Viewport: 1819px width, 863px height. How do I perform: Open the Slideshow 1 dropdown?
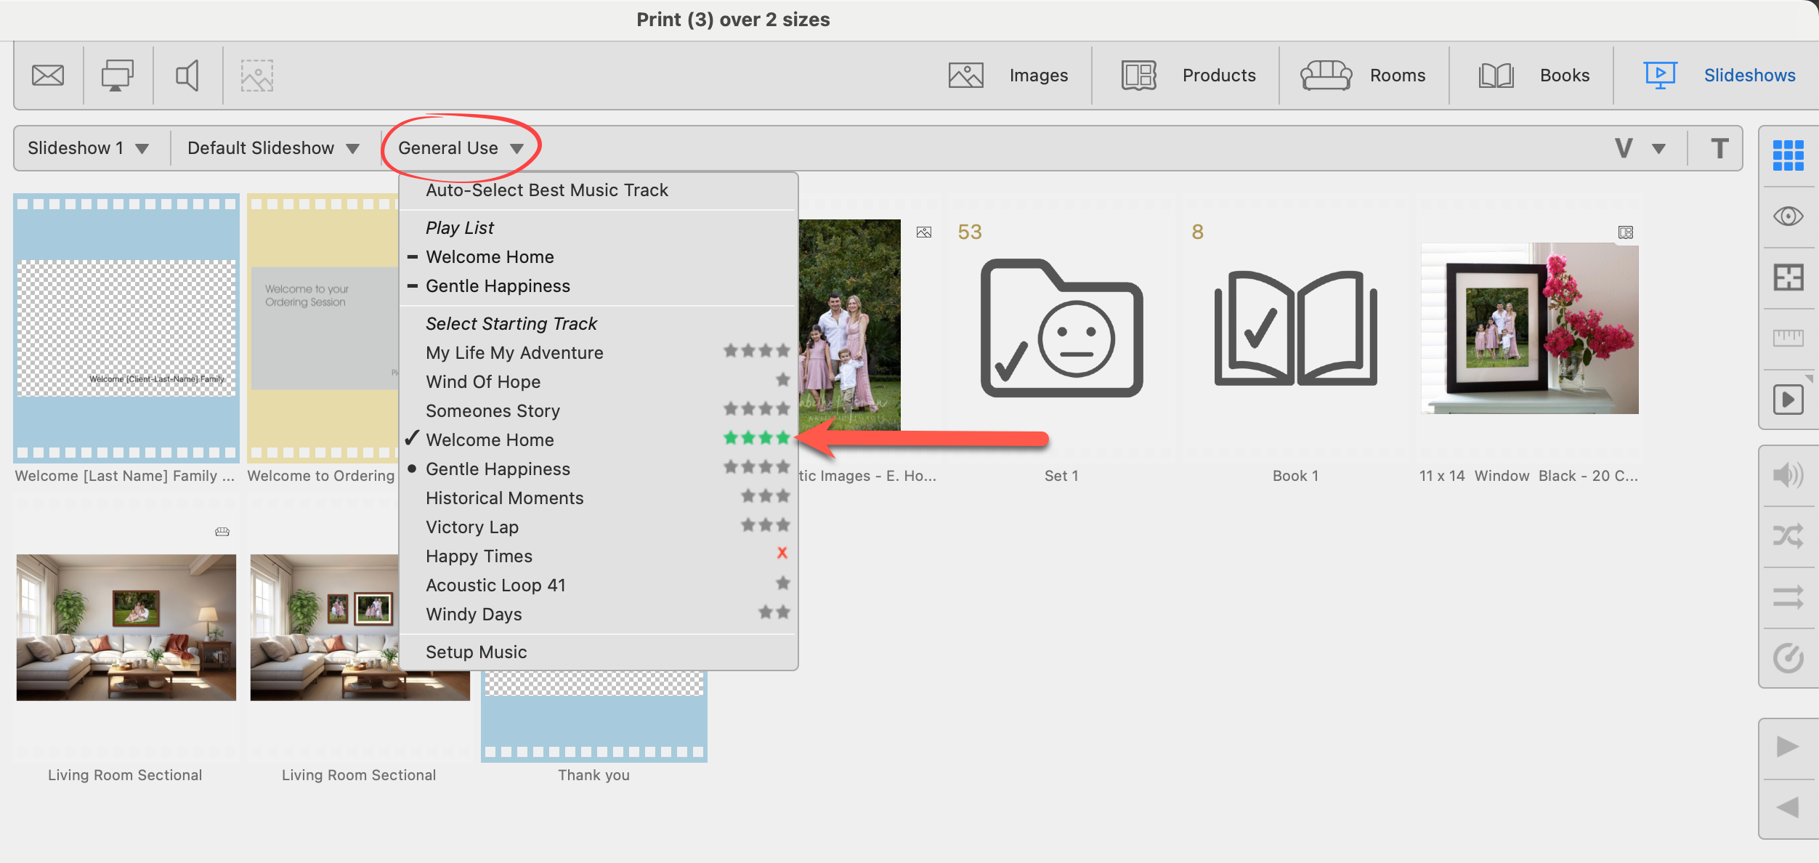click(88, 148)
